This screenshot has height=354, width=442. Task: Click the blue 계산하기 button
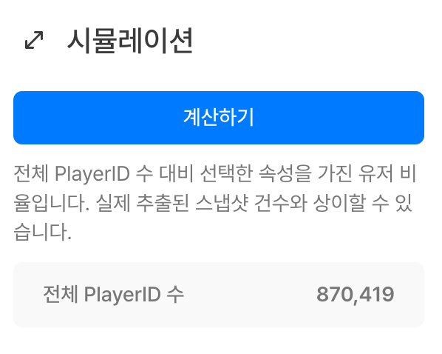(219, 118)
